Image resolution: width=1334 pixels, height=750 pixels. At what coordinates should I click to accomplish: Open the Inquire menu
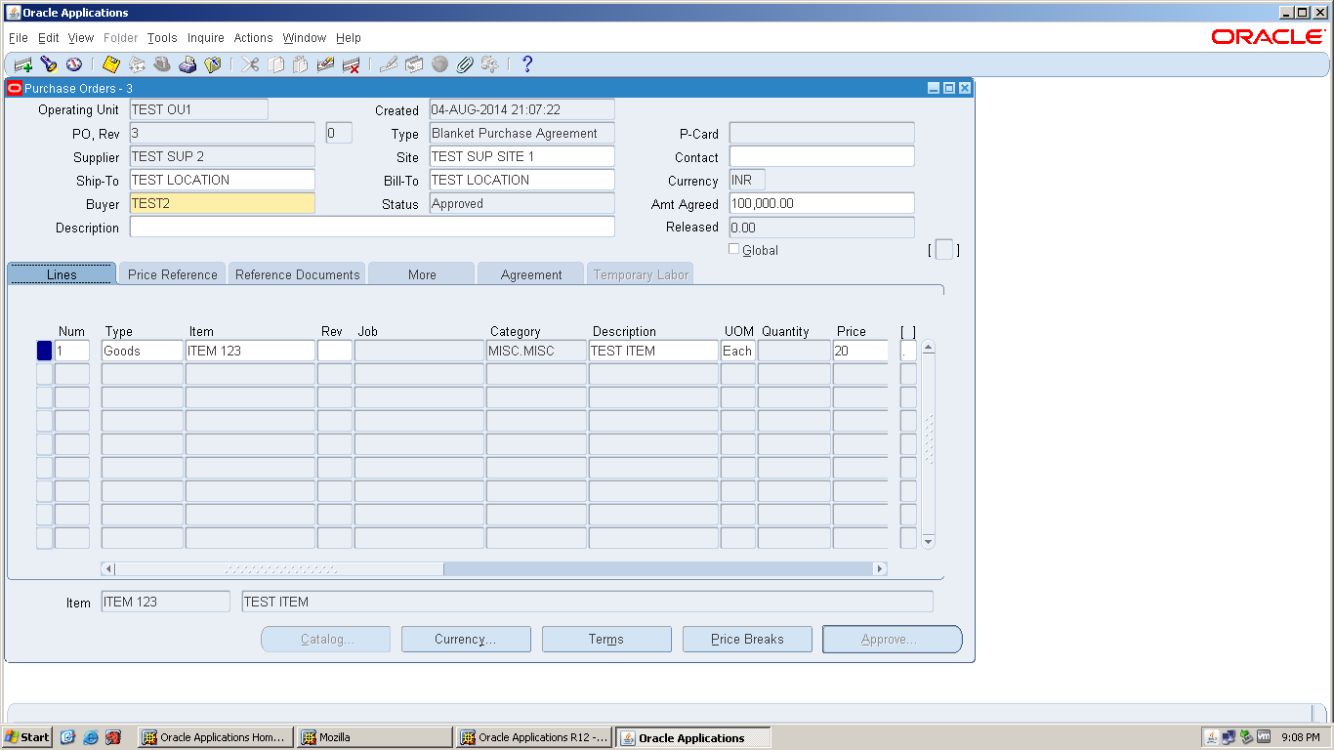pyautogui.click(x=205, y=37)
